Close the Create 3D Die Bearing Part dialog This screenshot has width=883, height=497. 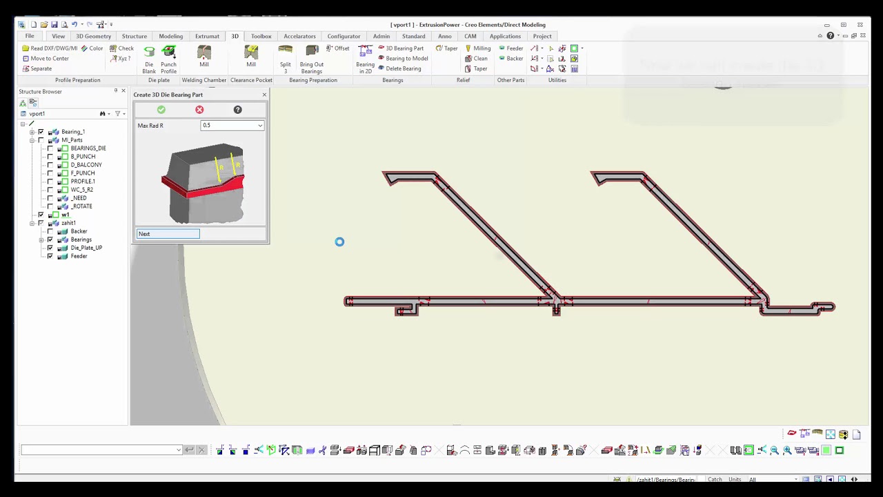(x=264, y=95)
